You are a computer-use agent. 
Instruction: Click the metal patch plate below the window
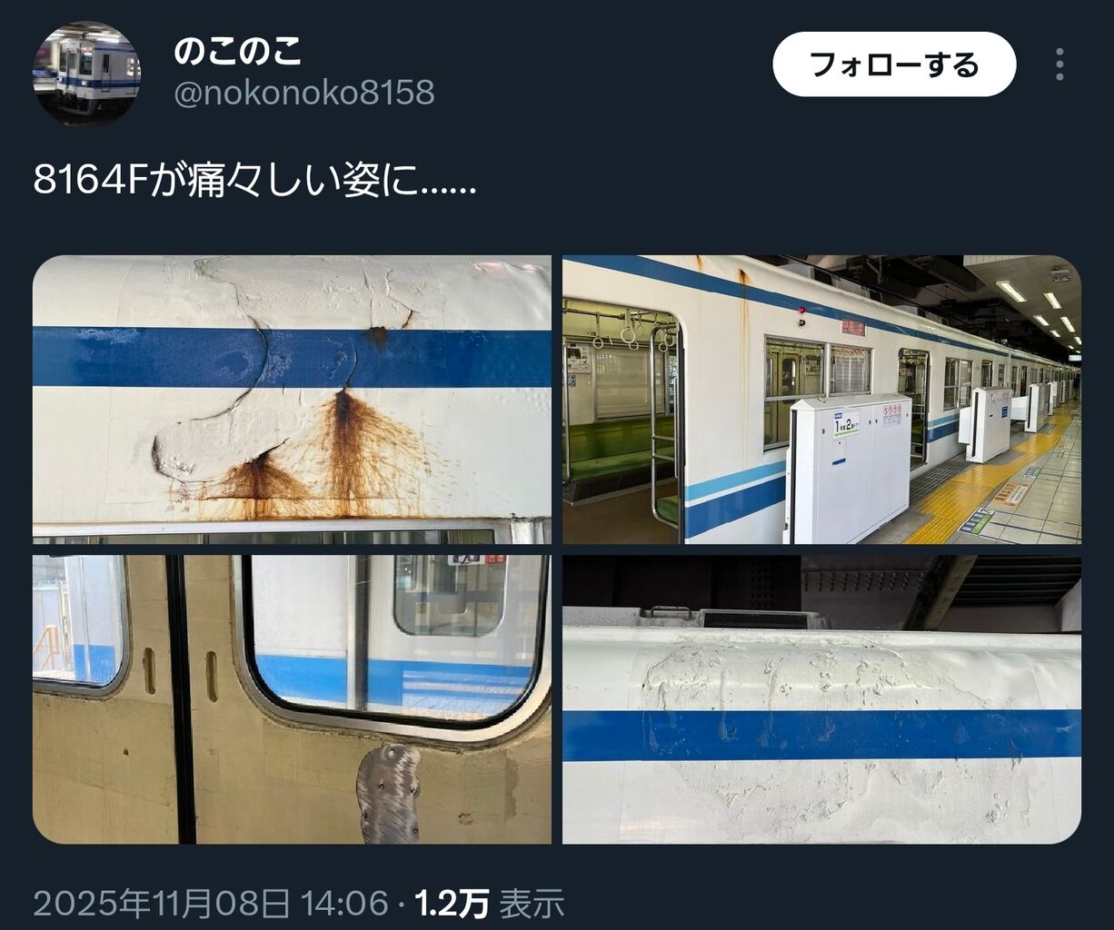pos(388,793)
